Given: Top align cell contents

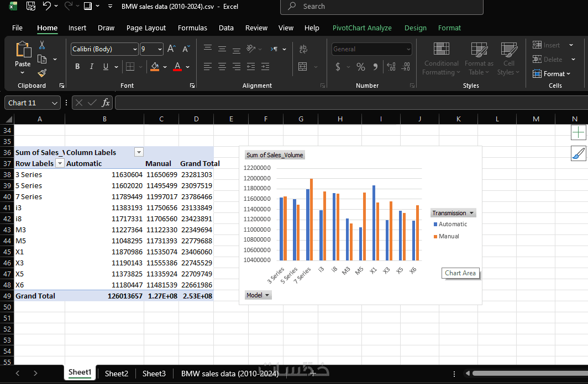Looking at the screenshot, I should point(208,49).
